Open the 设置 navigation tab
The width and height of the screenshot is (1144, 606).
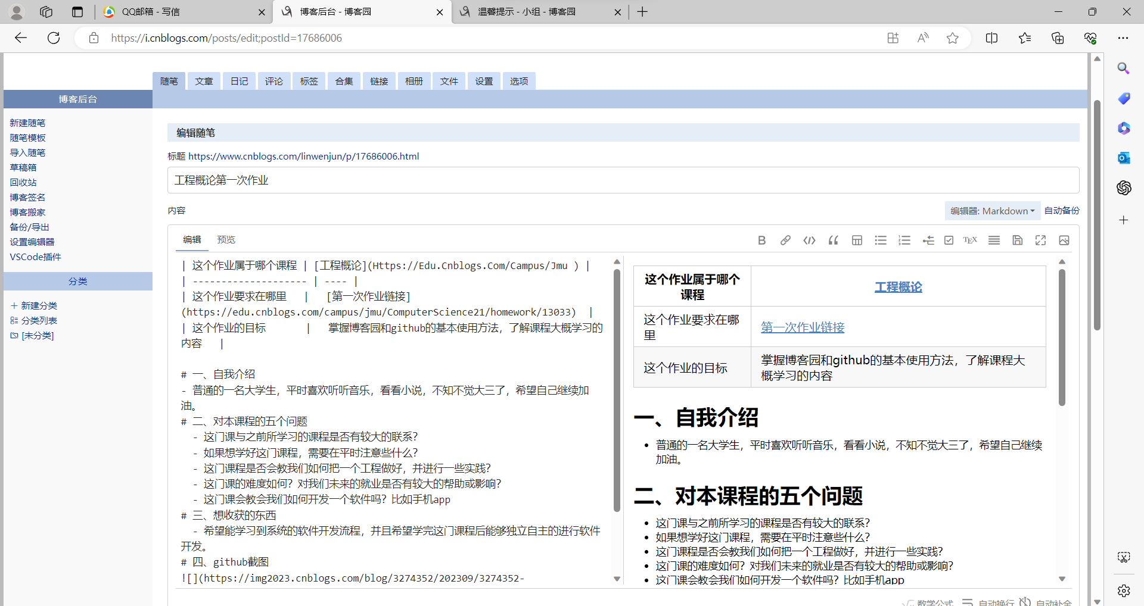coord(484,81)
